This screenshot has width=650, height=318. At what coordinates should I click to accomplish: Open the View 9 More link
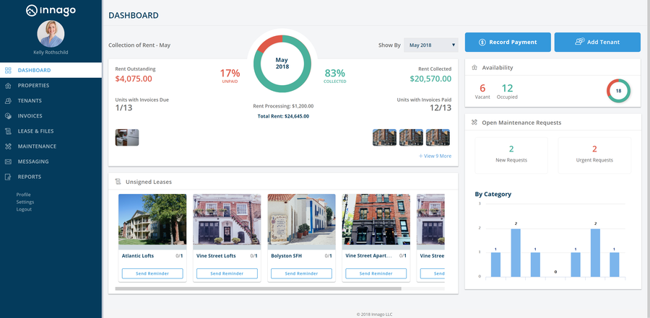[x=435, y=156]
